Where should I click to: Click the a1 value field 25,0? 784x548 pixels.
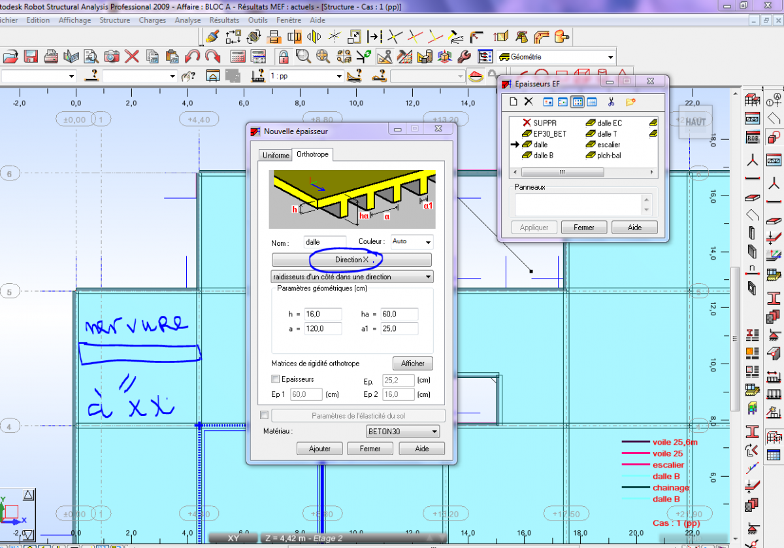click(x=399, y=328)
